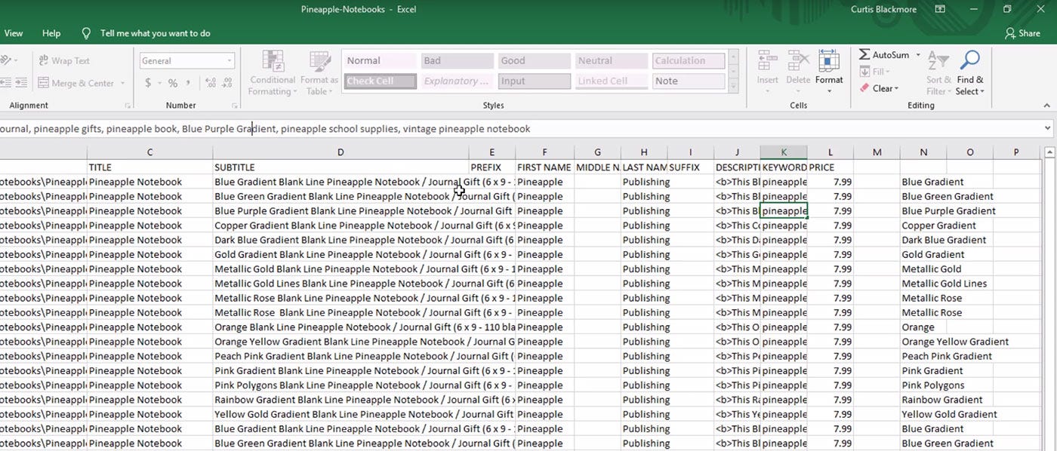Select the PRICE header cell
The image size is (1057, 451).
pyautogui.click(x=830, y=167)
